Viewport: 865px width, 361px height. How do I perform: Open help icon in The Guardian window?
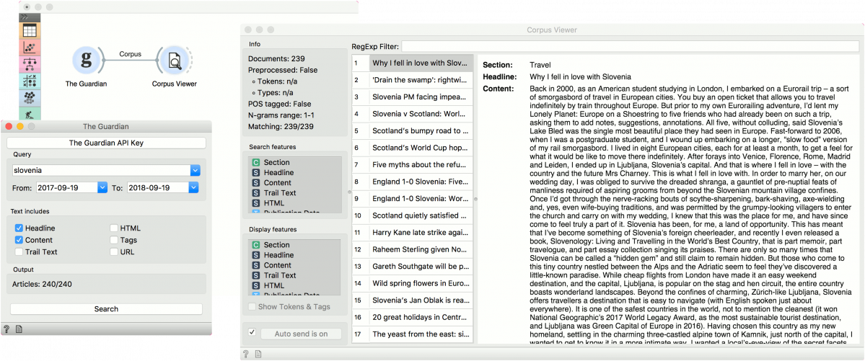pyautogui.click(x=6, y=329)
